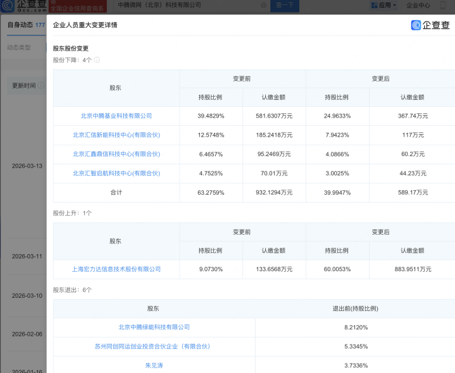Open 北京汇信新能科技中心(有限合伙) link

[116, 135]
